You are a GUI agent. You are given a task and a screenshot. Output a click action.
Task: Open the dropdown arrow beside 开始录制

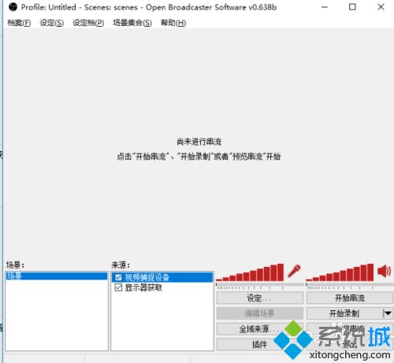(388, 313)
